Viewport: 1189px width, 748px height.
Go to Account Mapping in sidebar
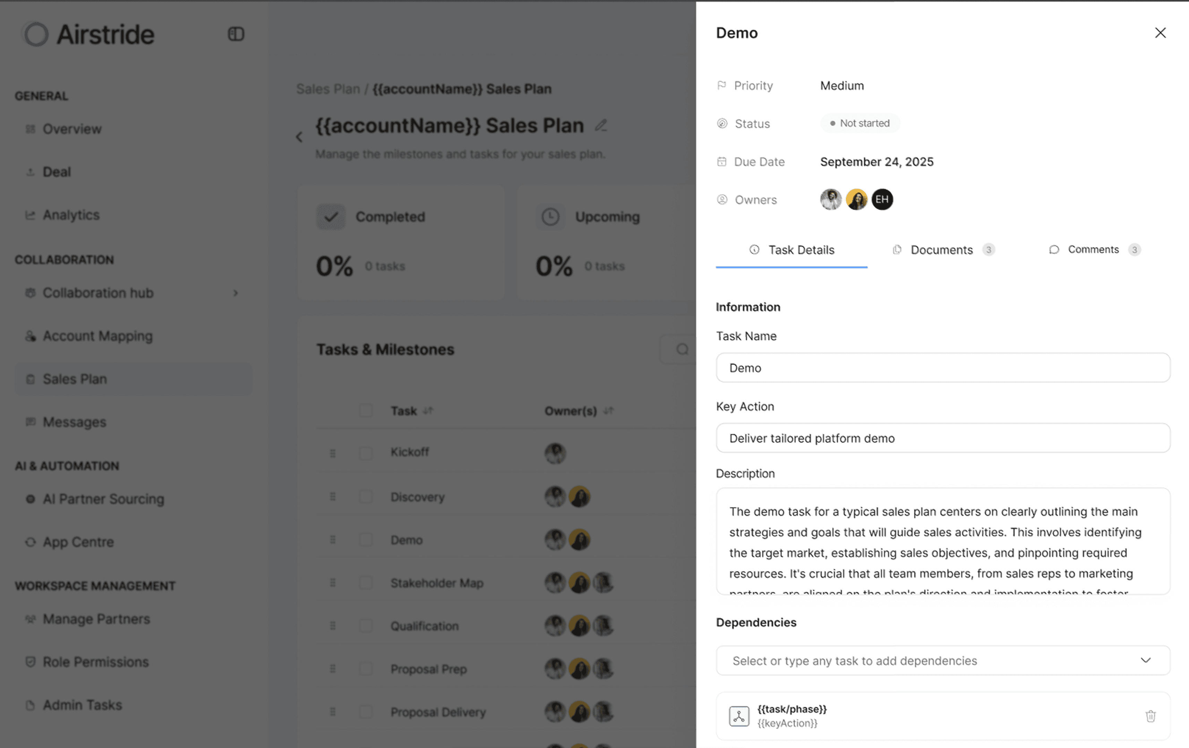tap(98, 336)
